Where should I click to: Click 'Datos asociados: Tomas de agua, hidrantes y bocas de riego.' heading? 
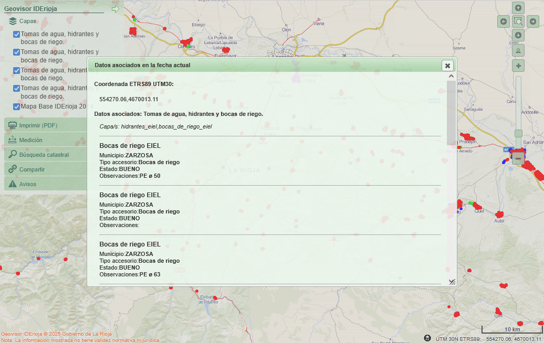pos(179,114)
